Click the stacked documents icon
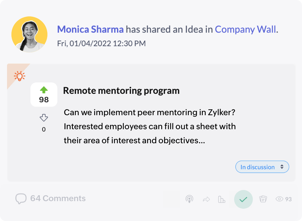Screen dimensions: 302x221 click(x=263, y=199)
